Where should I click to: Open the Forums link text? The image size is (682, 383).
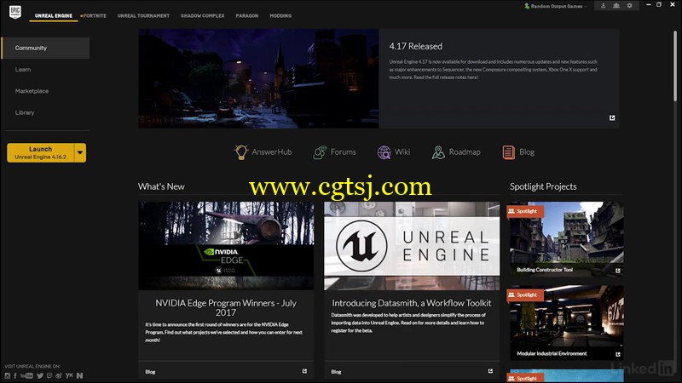tap(344, 152)
